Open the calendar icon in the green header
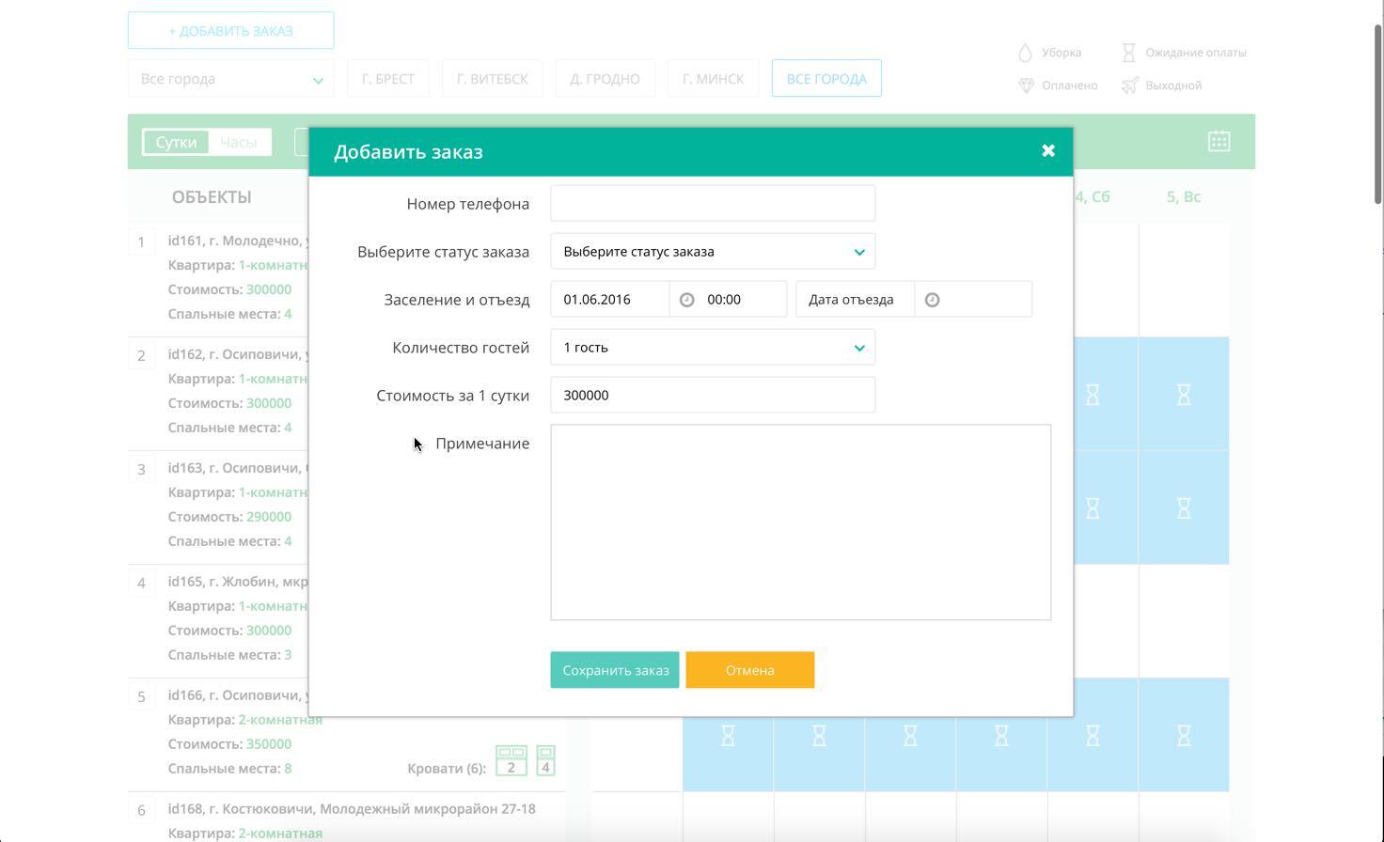This screenshot has width=1384, height=842. (x=1219, y=141)
